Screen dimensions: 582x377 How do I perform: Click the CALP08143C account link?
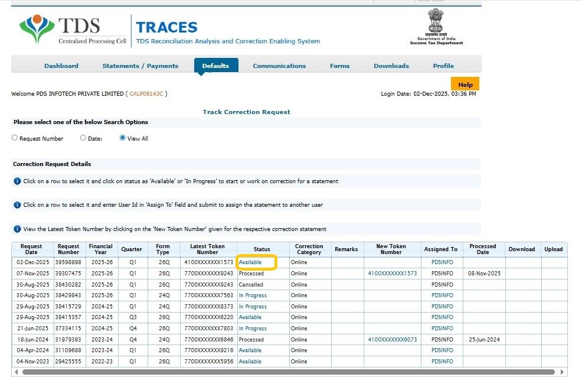tap(148, 93)
